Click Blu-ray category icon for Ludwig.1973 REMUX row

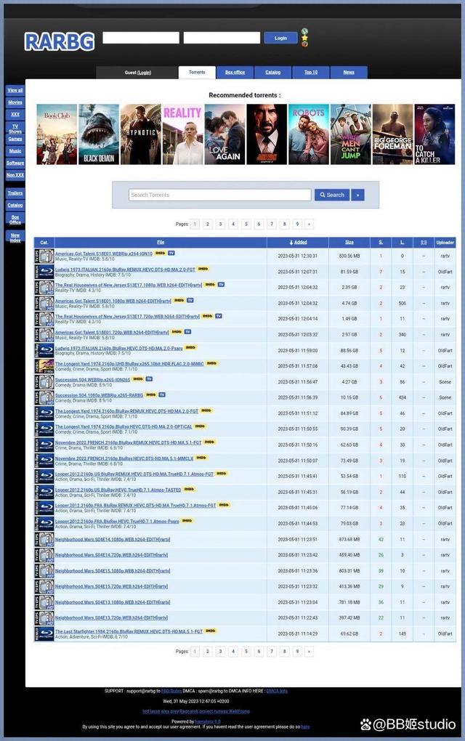tap(44, 272)
